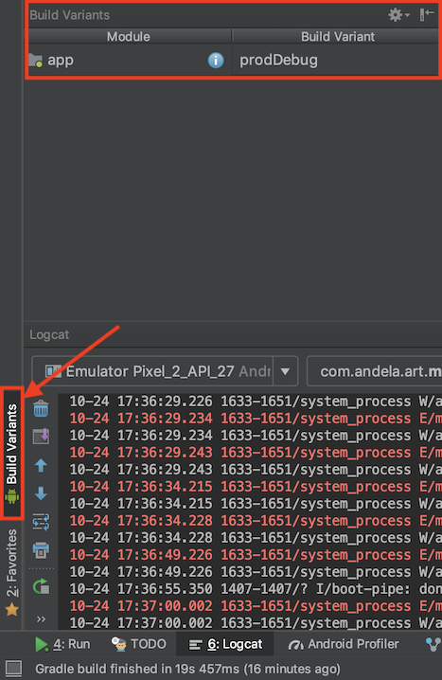Toggle tool window bars with bottom-left square icon
The width and height of the screenshot is (442, 680).
(13, 669)
